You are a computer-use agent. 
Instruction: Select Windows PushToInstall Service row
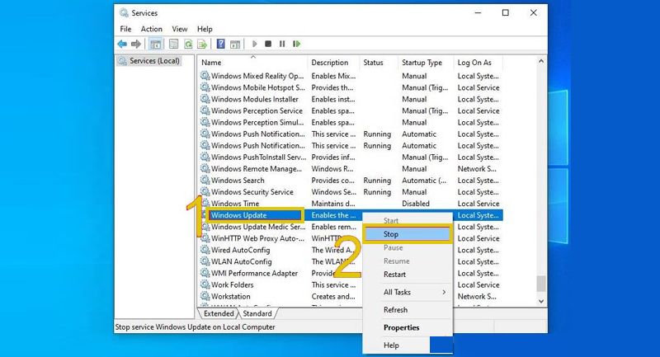[x=351, y=157]
